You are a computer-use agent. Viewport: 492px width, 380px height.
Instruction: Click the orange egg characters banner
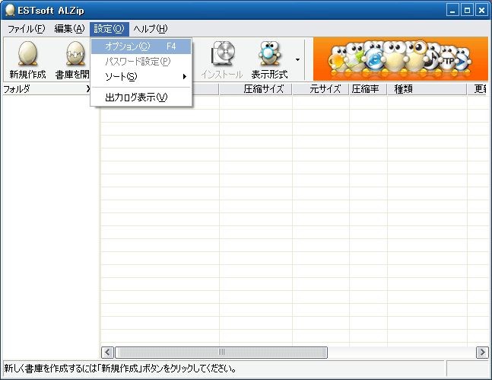401,59
